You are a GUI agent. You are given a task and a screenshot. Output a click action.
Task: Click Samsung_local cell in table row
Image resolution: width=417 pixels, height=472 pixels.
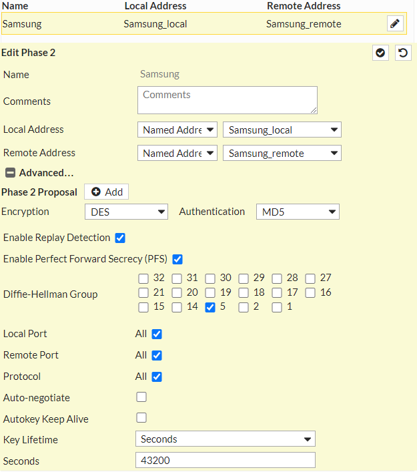click(155, 24)
